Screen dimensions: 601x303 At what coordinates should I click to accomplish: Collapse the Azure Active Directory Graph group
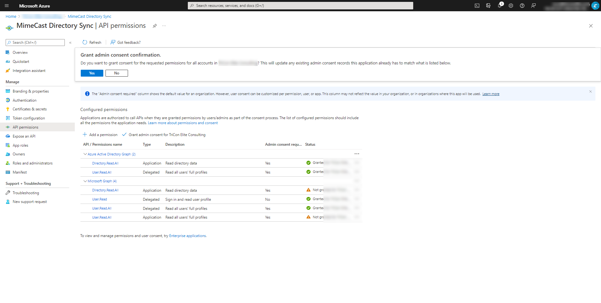(x=85, y=154)
